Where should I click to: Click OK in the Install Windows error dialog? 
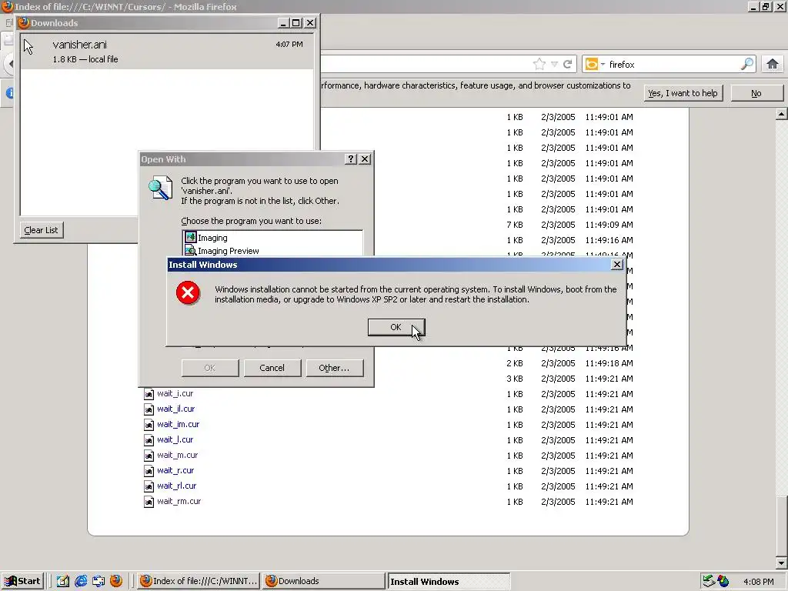(396, 327)
